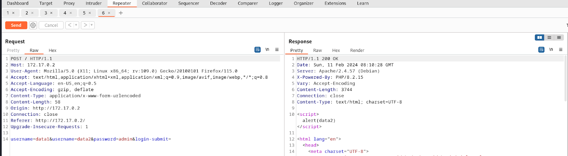This screenshot has height=156, width=568.
Task: Click the Host: 172.17.0.2 header line
Action: (x=33, y=65)
